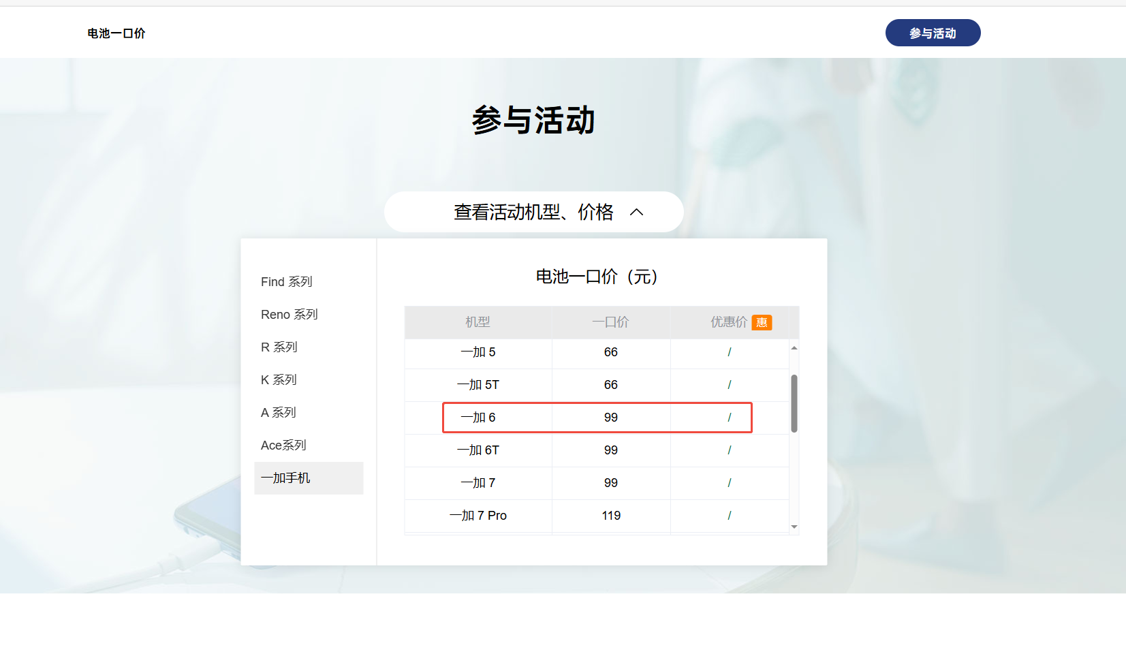Screen dimensions: 1126x656
Task: Click the chevron up arrow beside 价格
Action: (636, 212)
